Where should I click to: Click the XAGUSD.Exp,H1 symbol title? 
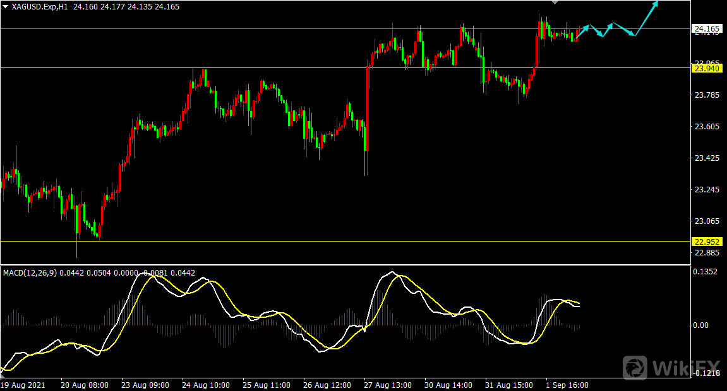(40, 6)
